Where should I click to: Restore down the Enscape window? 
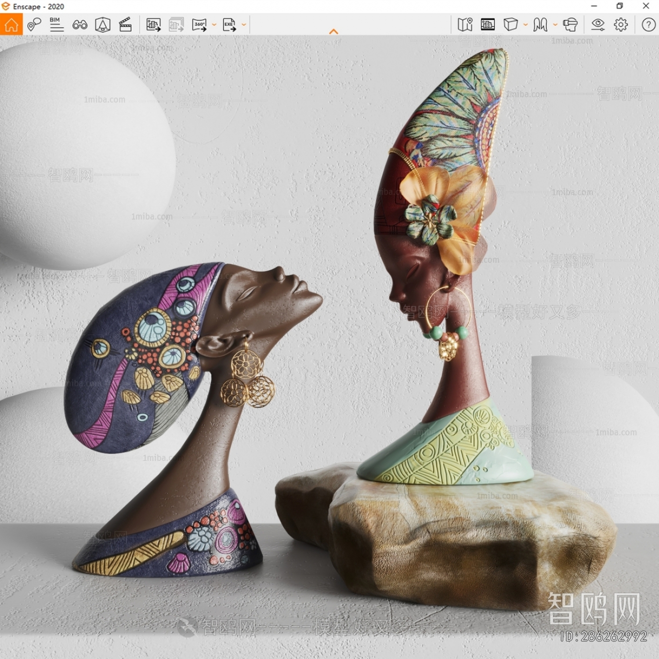coord(619,6)
